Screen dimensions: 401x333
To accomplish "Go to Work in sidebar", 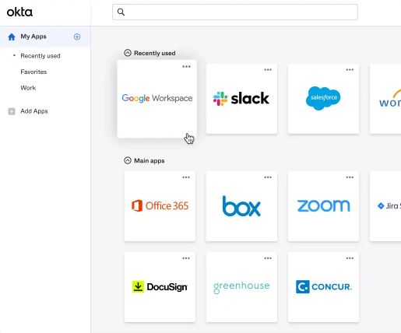I will (28, 88).
